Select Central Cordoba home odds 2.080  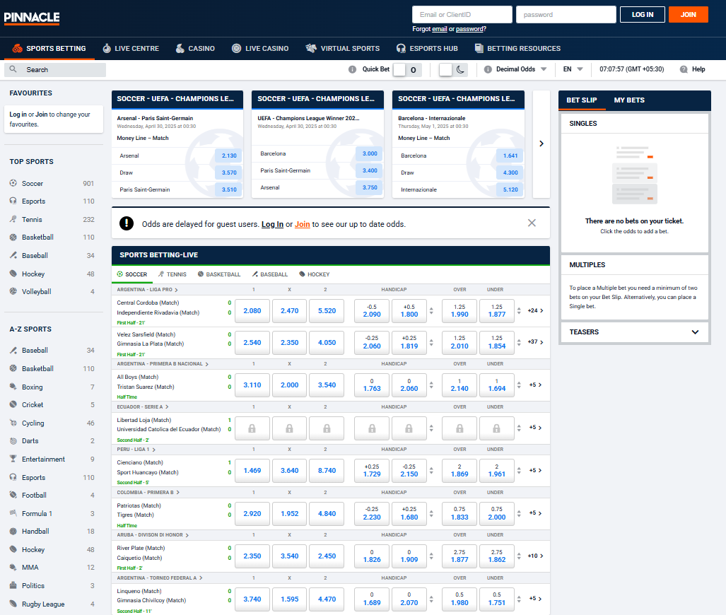point(252,311)
